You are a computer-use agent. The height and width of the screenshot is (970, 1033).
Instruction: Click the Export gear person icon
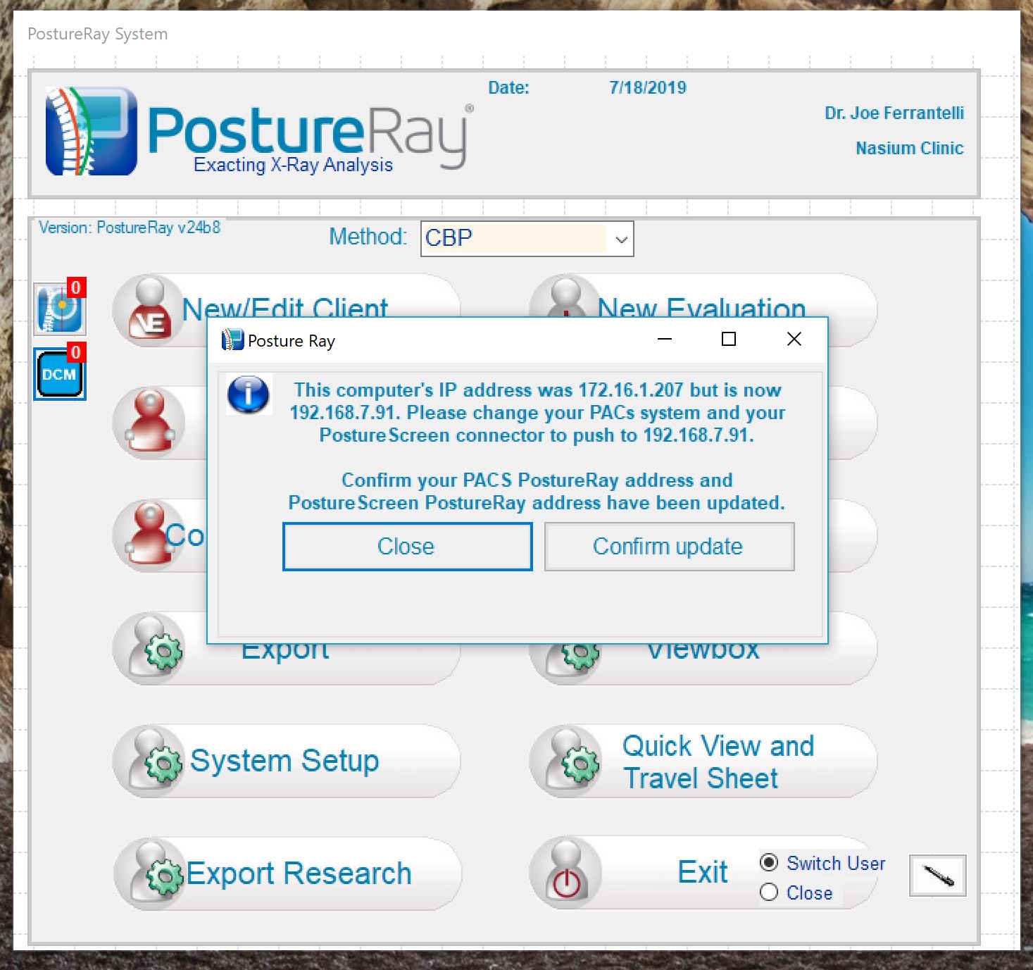pos(149,648)
